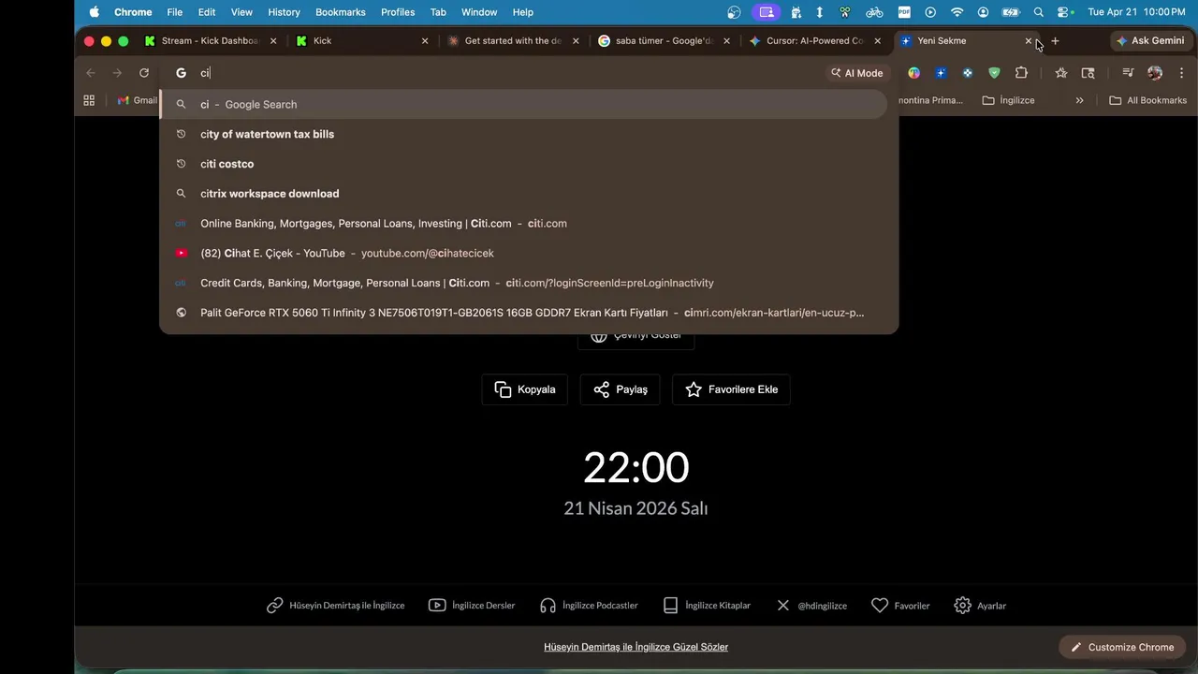Click the green shield extension icon
Viewport: 1198px width, 674px height.
point(994,73)
